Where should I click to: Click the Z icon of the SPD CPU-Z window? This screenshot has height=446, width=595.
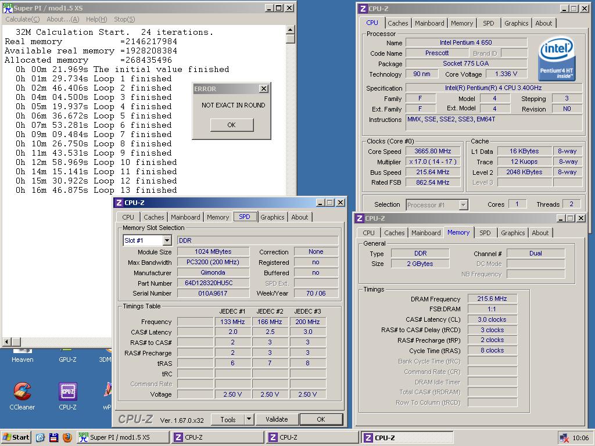click(119, 203)
